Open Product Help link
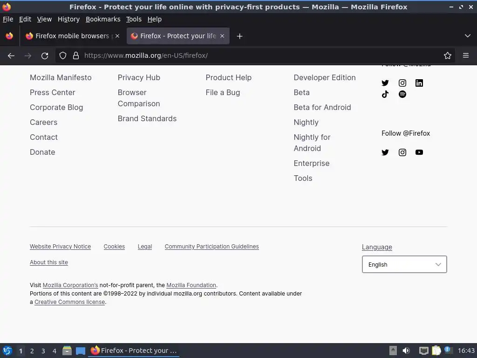 pyautogui.click(x=228, y=78)
